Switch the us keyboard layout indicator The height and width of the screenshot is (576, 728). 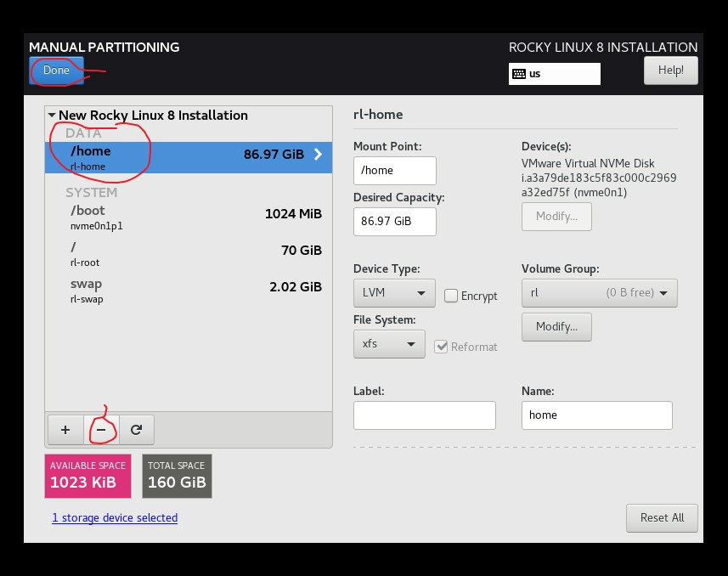(x=555, y=74)
